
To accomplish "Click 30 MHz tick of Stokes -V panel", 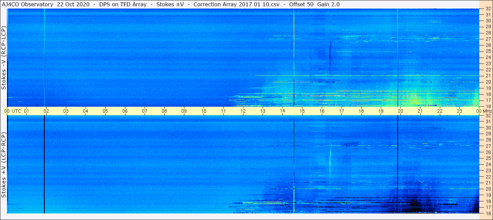I will (488, 21).
